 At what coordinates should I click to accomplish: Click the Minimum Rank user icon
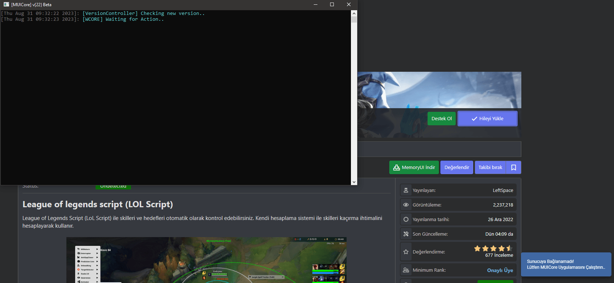point(406,270)
